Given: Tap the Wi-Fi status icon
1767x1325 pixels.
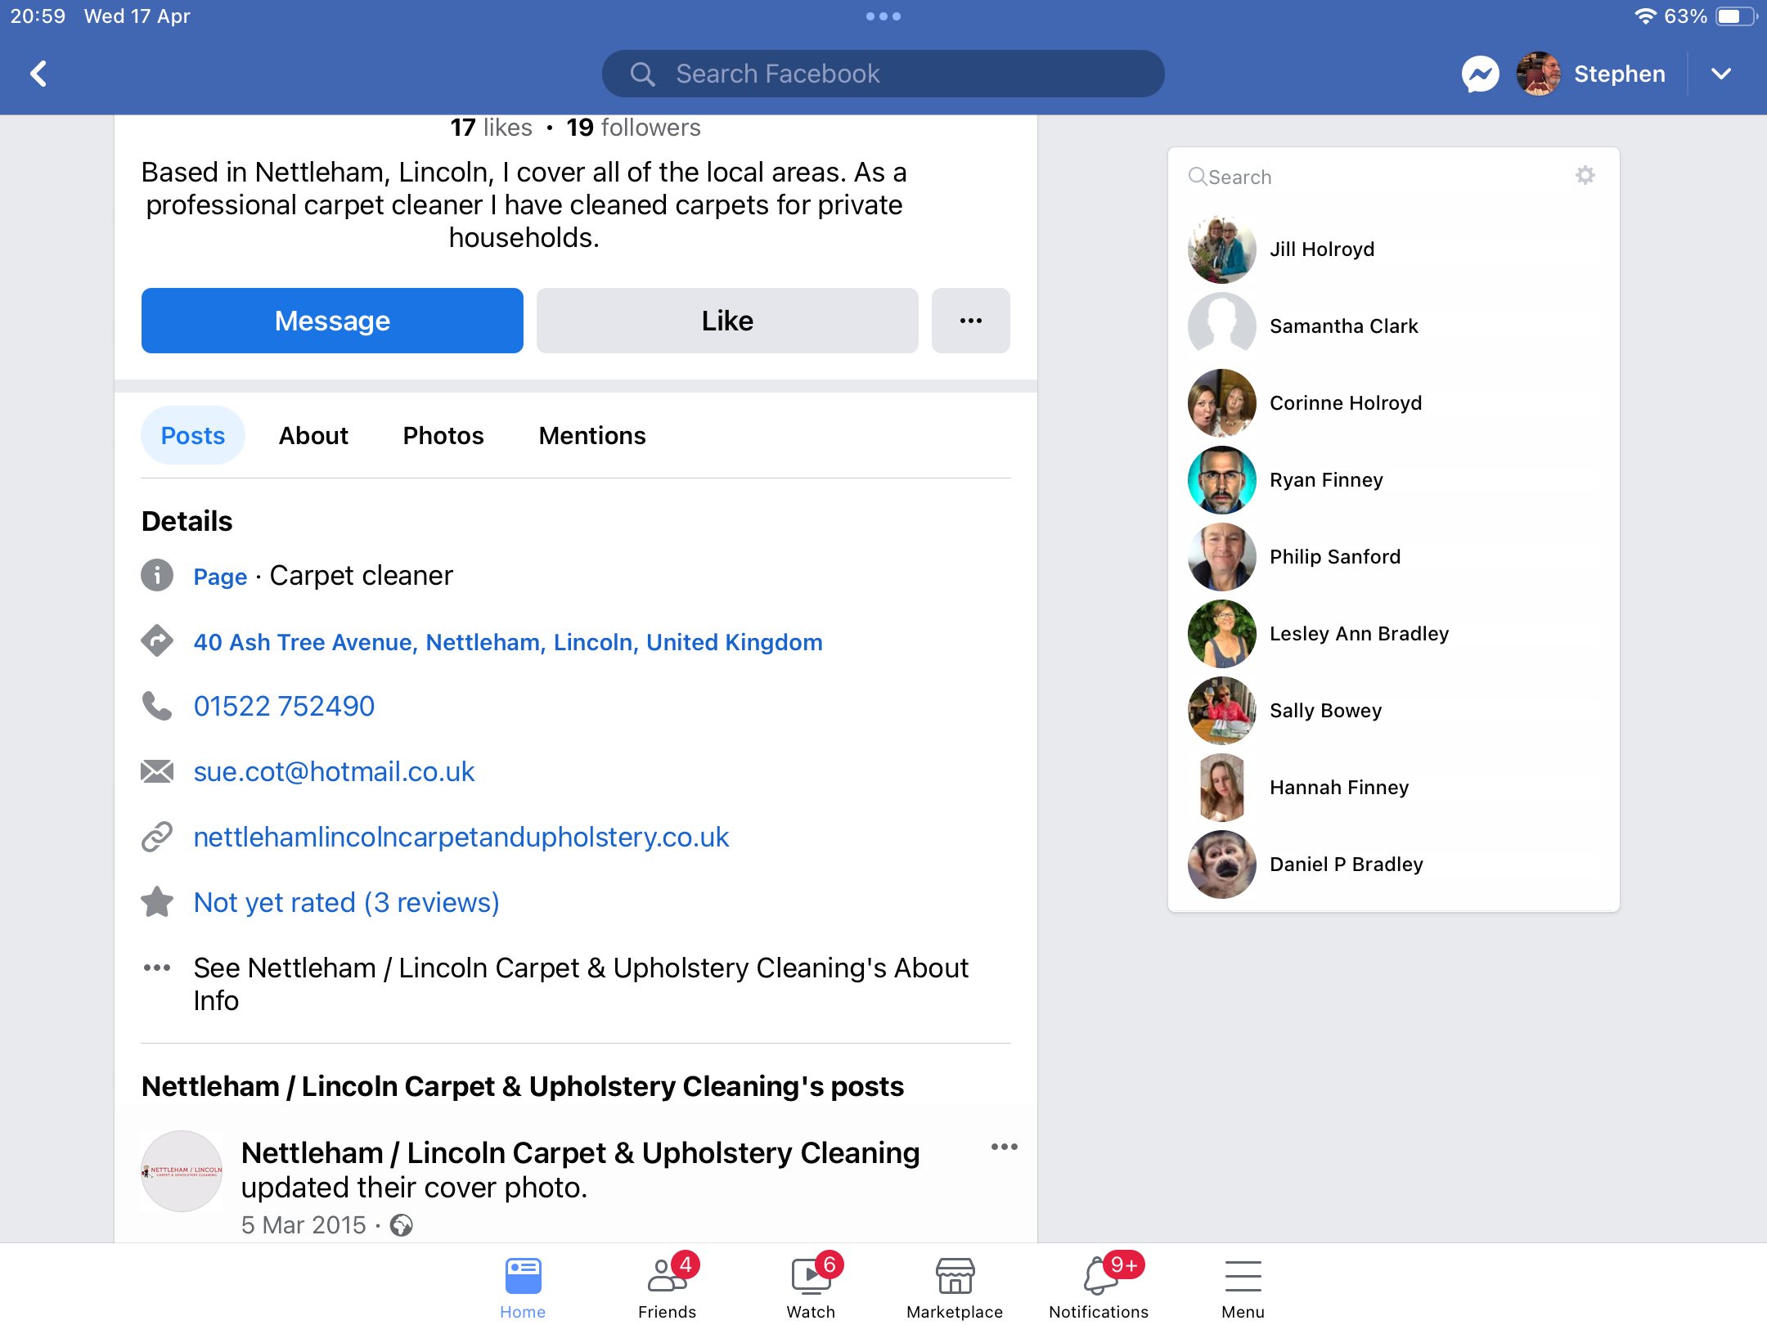Looking at the screenshot, I should [1645, 16].
